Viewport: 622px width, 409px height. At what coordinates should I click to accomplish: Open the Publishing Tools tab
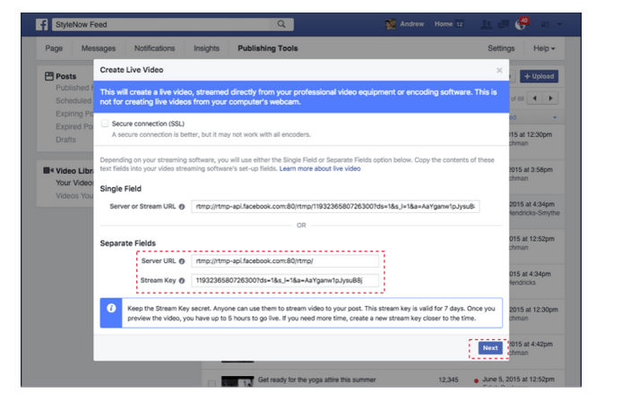(x=268, y=48)
